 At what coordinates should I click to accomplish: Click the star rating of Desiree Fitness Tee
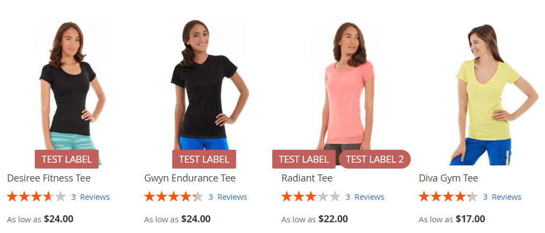click(x=37, y=197)
